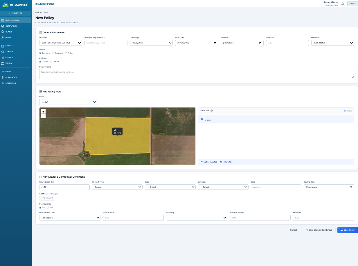Click the Save Policy button

click(348, 230)
